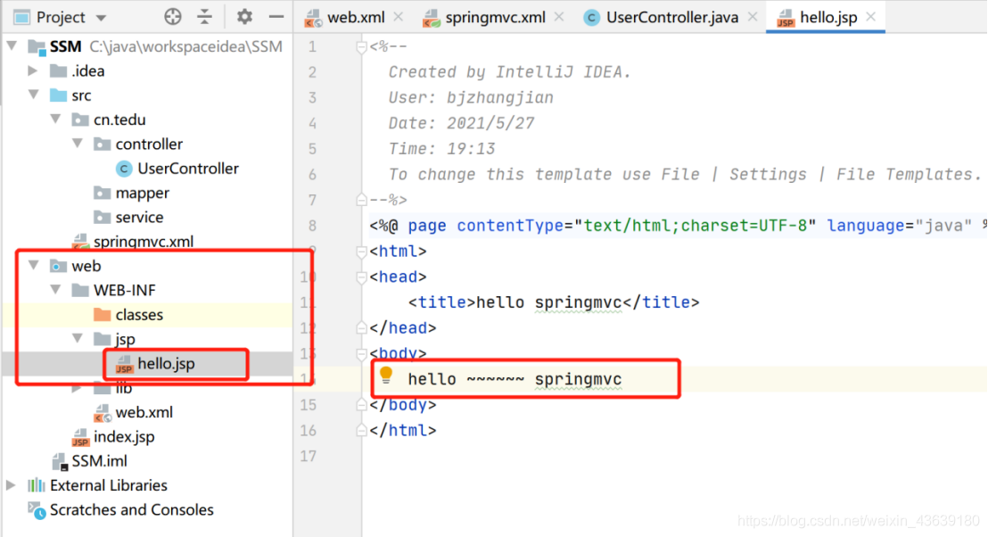The width and height of the screenshot is (988, 537).
Task: Fold the head tag at line 10
Action: tap(361, 277)
